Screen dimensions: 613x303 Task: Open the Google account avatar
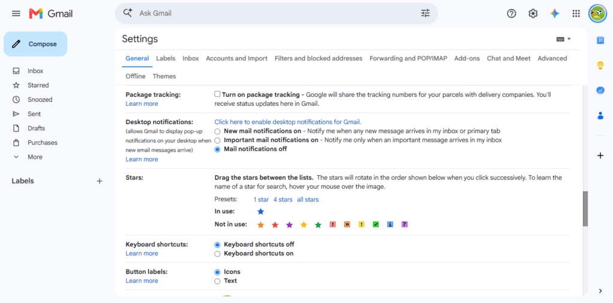[x=597, y=14]
